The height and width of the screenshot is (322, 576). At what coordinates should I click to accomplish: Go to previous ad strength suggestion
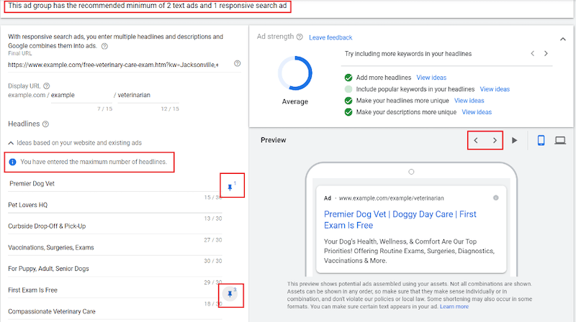click(x=533, y=53)
